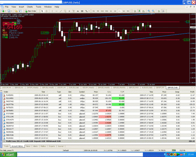Open the Experts terminal tab
The height and width of the screenshot is (157, 196).
[x=52, y=146]
